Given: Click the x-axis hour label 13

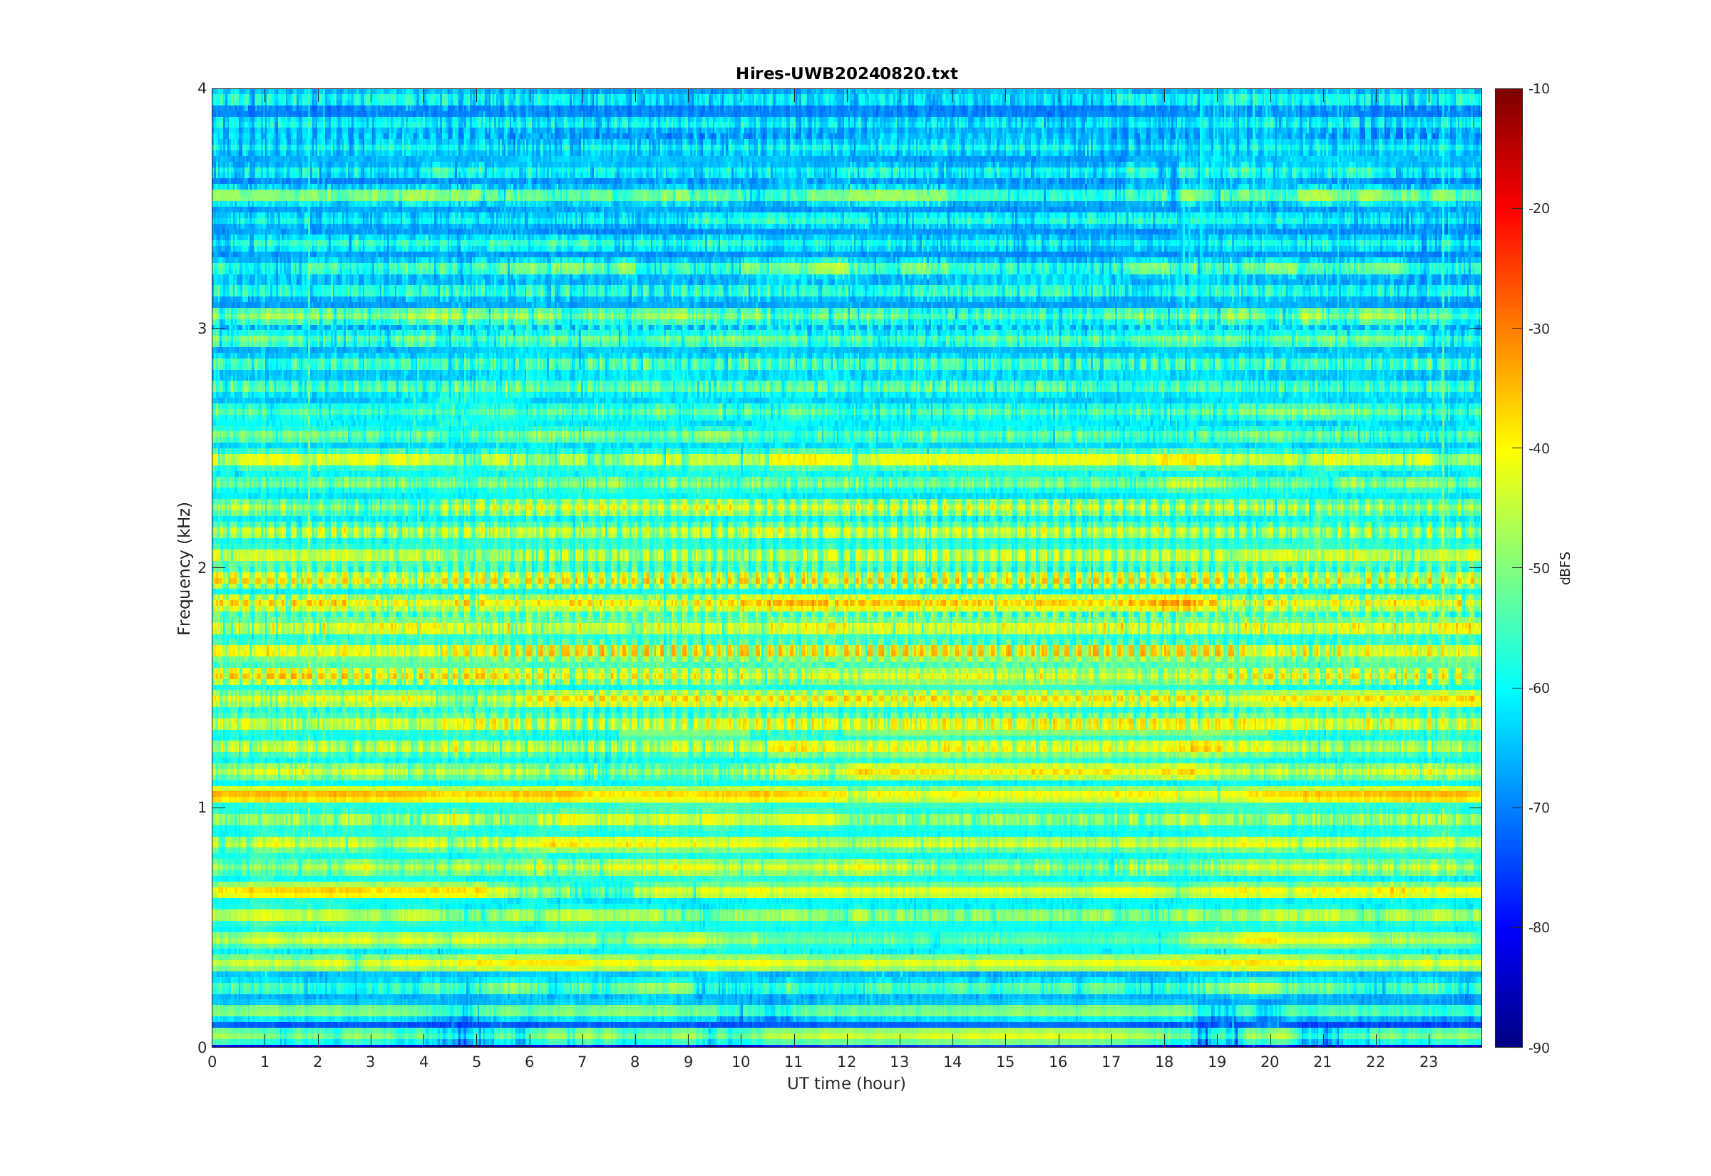Looking at the screenshot, I should 900,1062.
